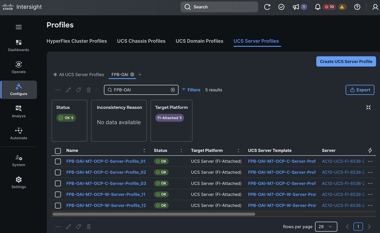Switch to HyperFlex Cluster Profiles tab

77,41
